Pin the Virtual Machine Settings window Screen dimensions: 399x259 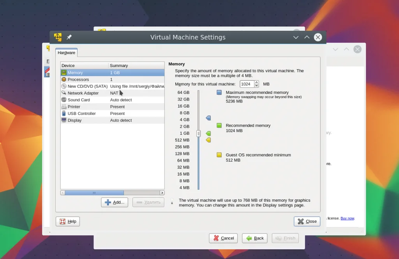(x=69, y=37)
